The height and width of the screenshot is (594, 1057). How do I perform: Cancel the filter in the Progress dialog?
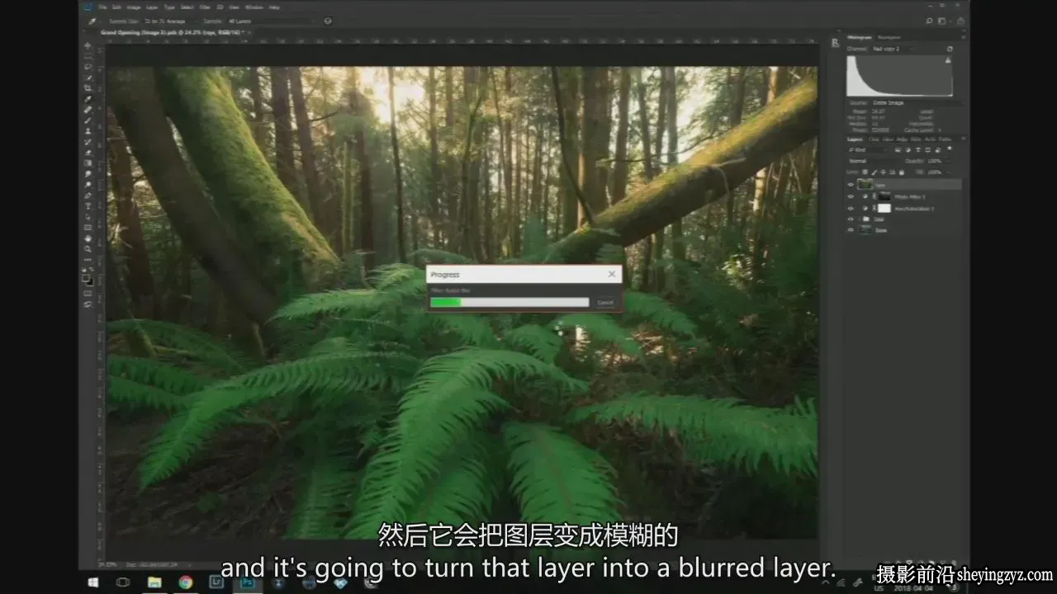(x=605, y=303)
